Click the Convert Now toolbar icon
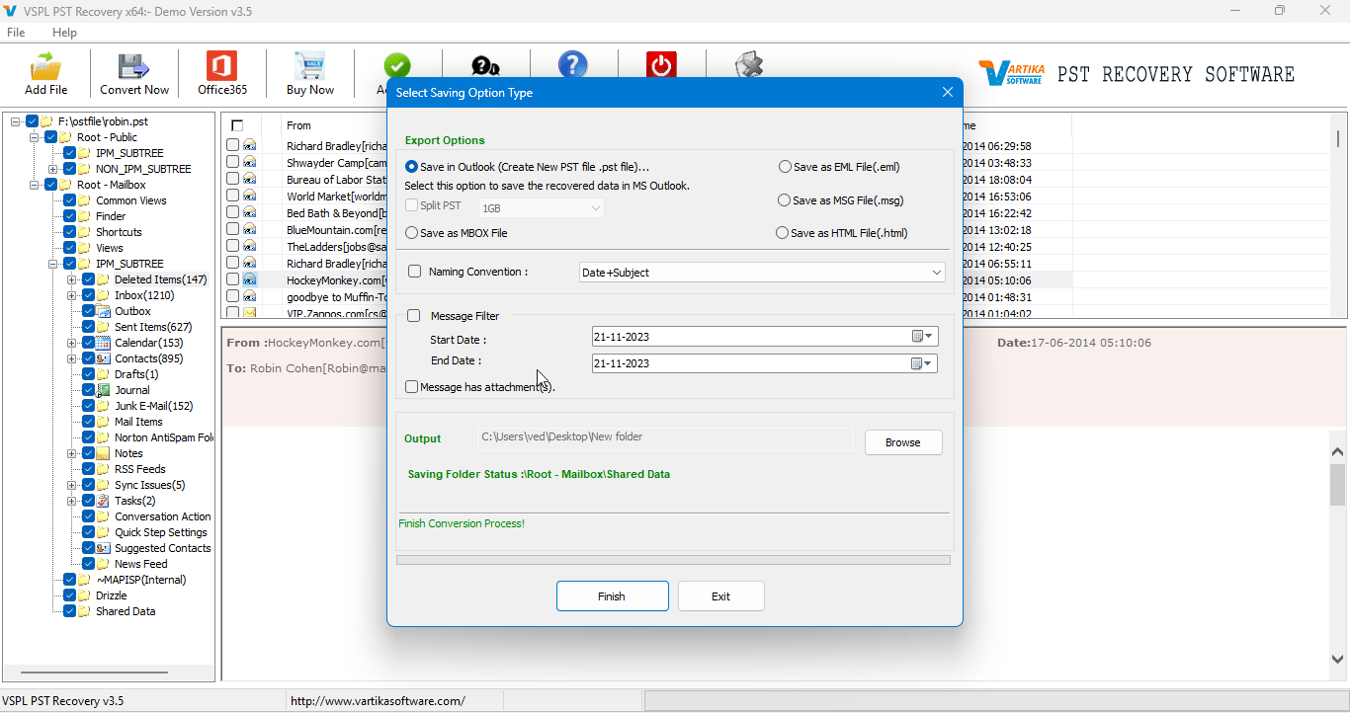The width and height of the screenshot is (1350, 713). 133,66
